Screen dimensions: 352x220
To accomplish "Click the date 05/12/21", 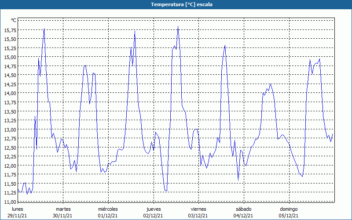I will 289,216.
